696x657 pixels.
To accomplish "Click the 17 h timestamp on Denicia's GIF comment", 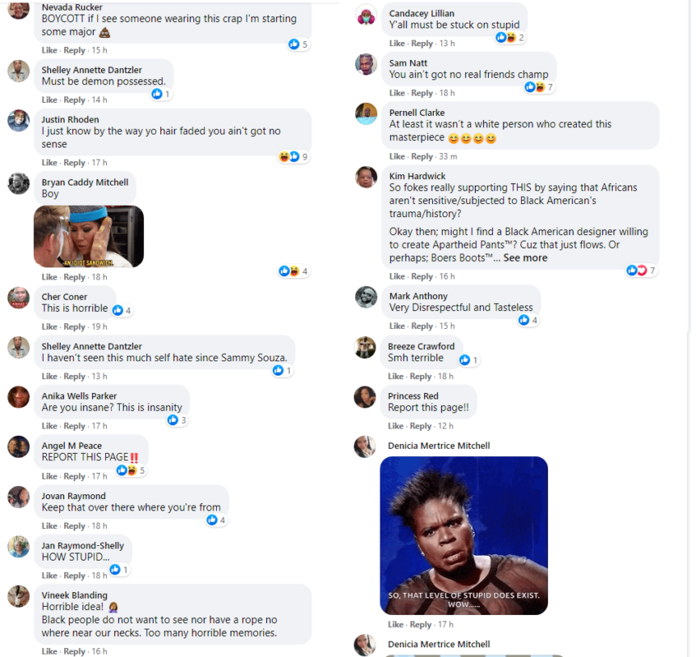I will (446, 625).
